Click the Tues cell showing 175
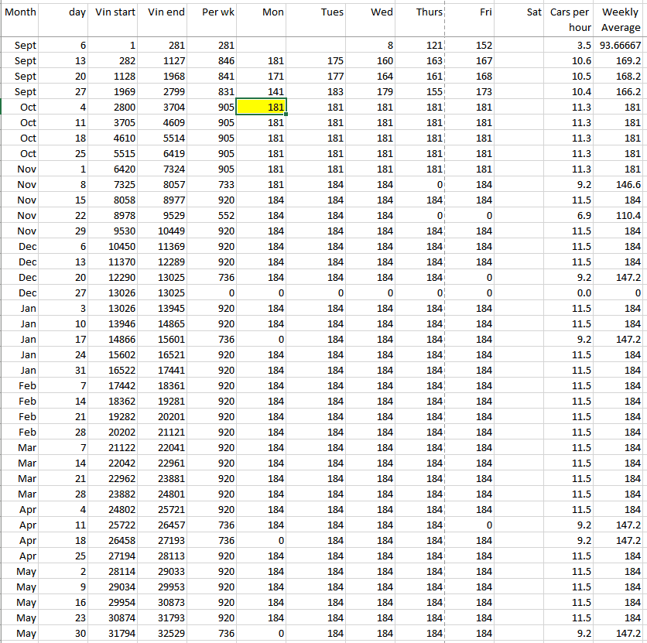Screen dimensions: 647x643 [x=319, y=61]
